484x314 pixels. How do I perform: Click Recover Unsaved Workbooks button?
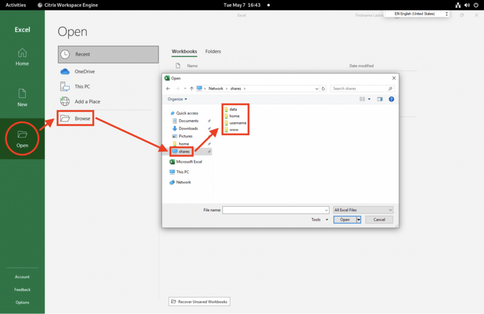pyautogui.click(x=199, y=302)
